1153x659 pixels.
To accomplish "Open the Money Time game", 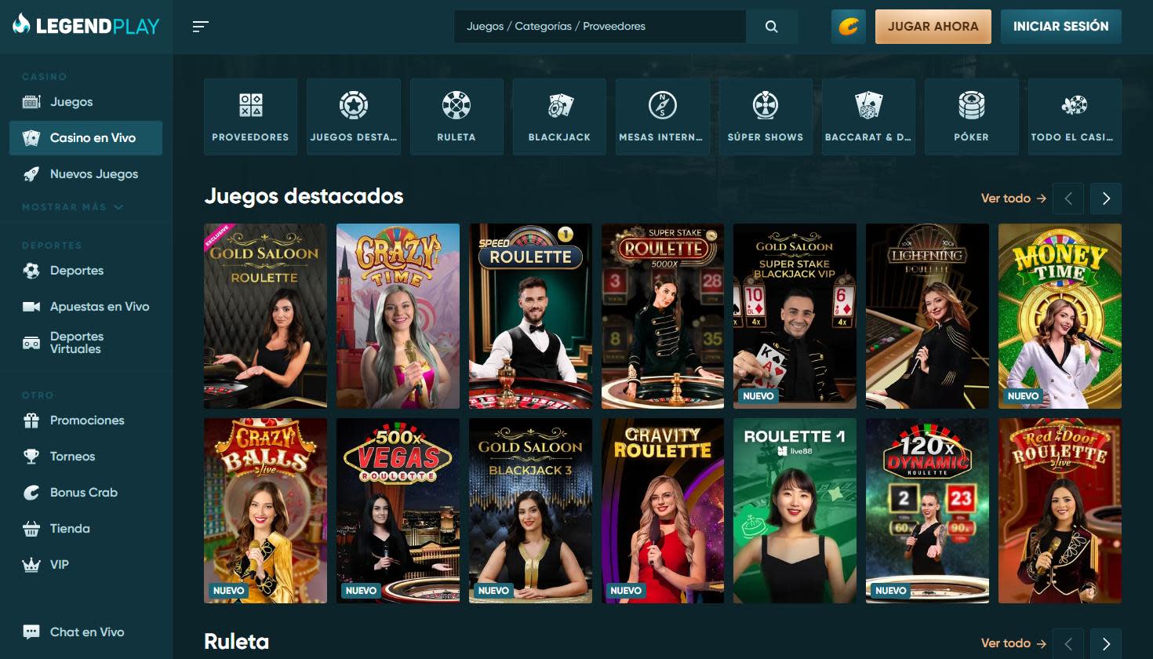I will (x=1060, y=316).
